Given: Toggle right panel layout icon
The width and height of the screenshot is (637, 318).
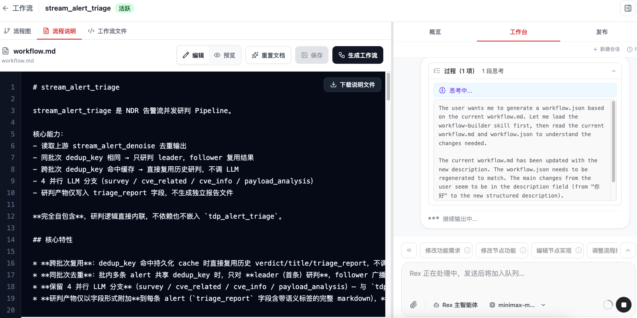Looking at the screenshot, I should pyautogui.click(x=628, y=8).
